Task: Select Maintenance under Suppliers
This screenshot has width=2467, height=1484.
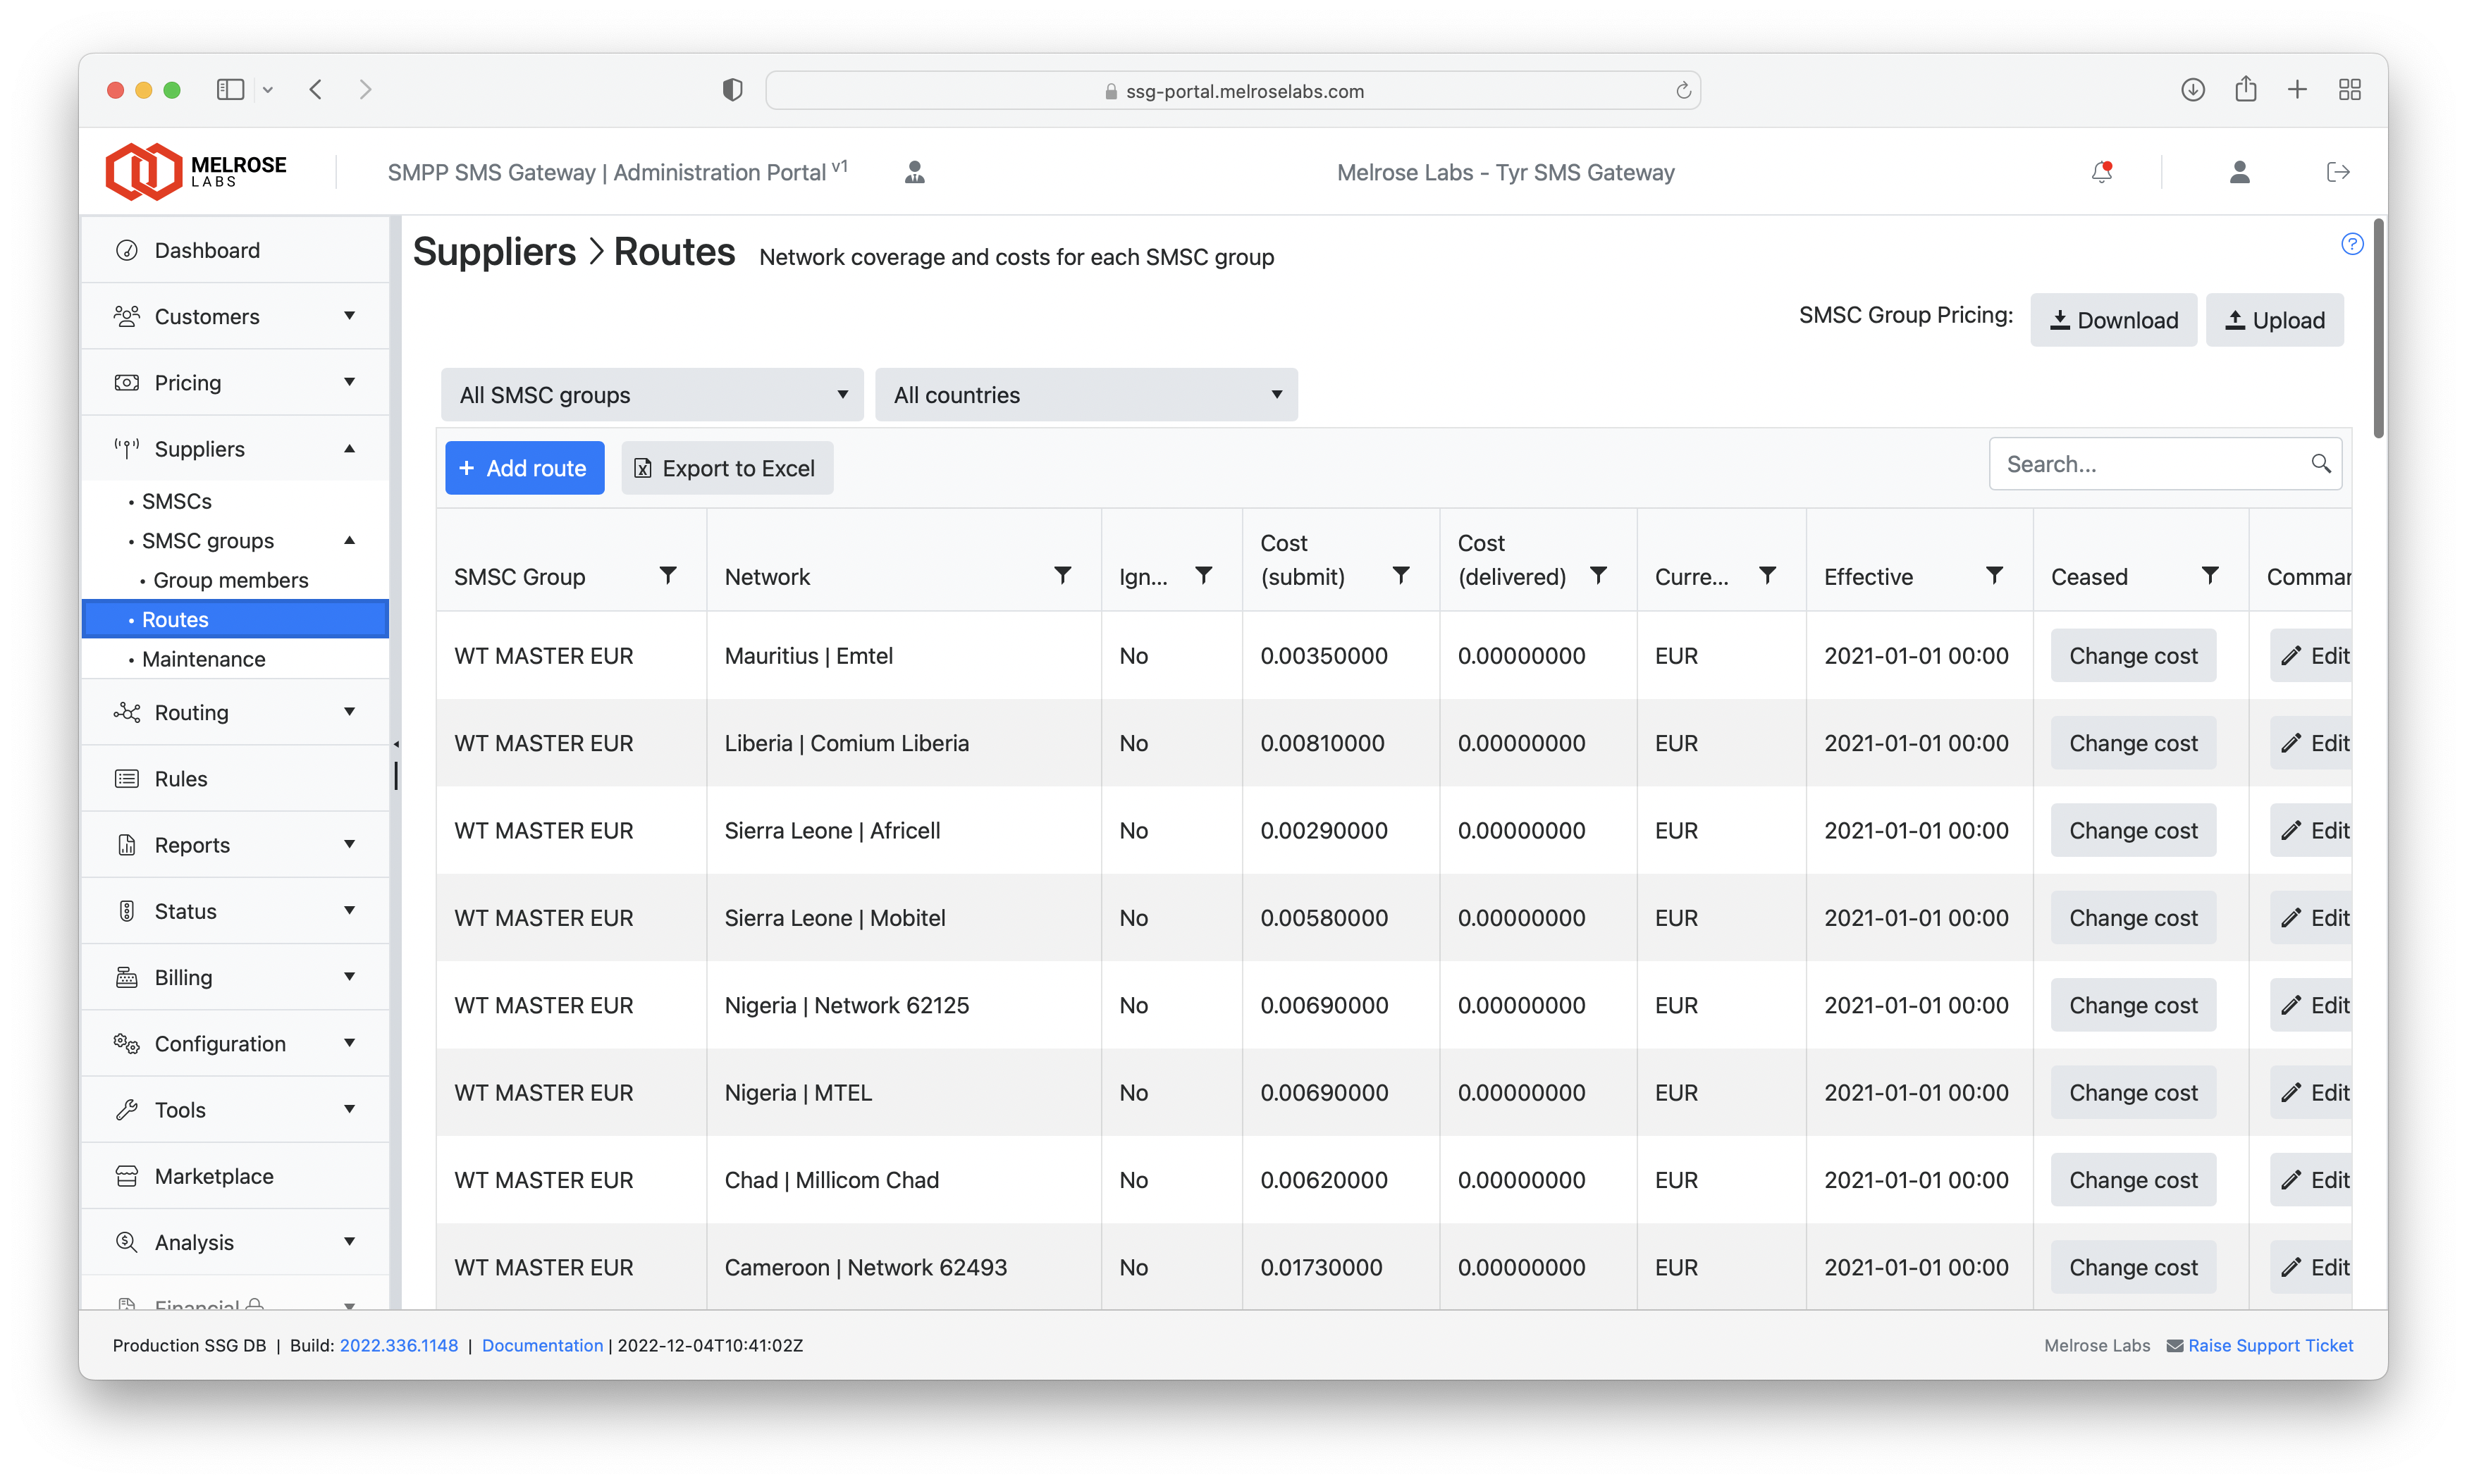Action: [234, 659]
